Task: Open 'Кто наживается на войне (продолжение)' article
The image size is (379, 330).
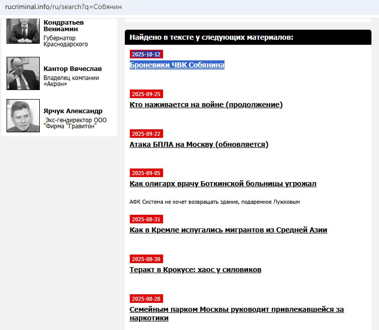Action: 206,105
